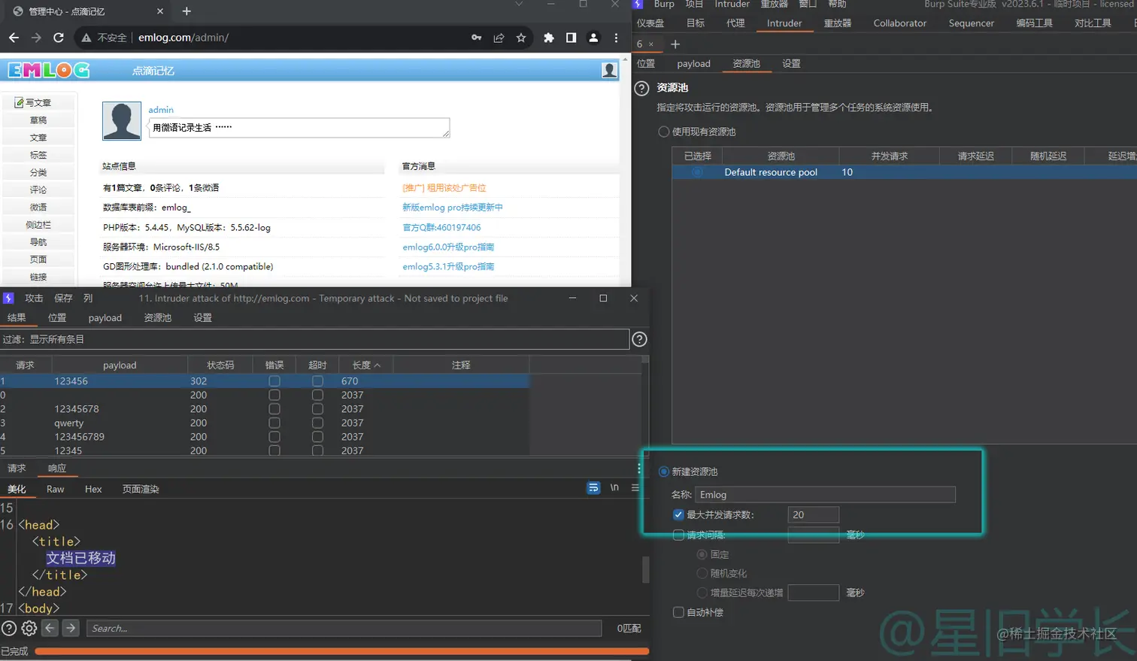Open the response viewer hamburger options menu
Image resolution: width=1137 pixels, height=661 pixels.
(635, 488)
